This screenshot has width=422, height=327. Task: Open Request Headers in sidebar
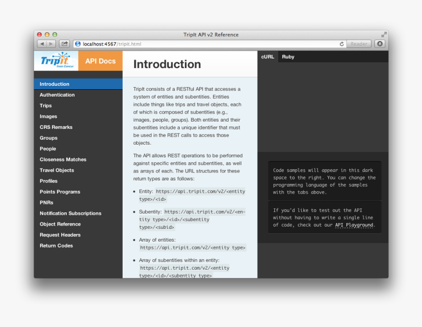click(x=79, y=234)
